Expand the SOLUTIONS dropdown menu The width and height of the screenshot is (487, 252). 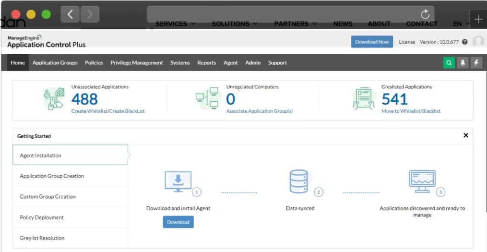(x=235, y=24)
